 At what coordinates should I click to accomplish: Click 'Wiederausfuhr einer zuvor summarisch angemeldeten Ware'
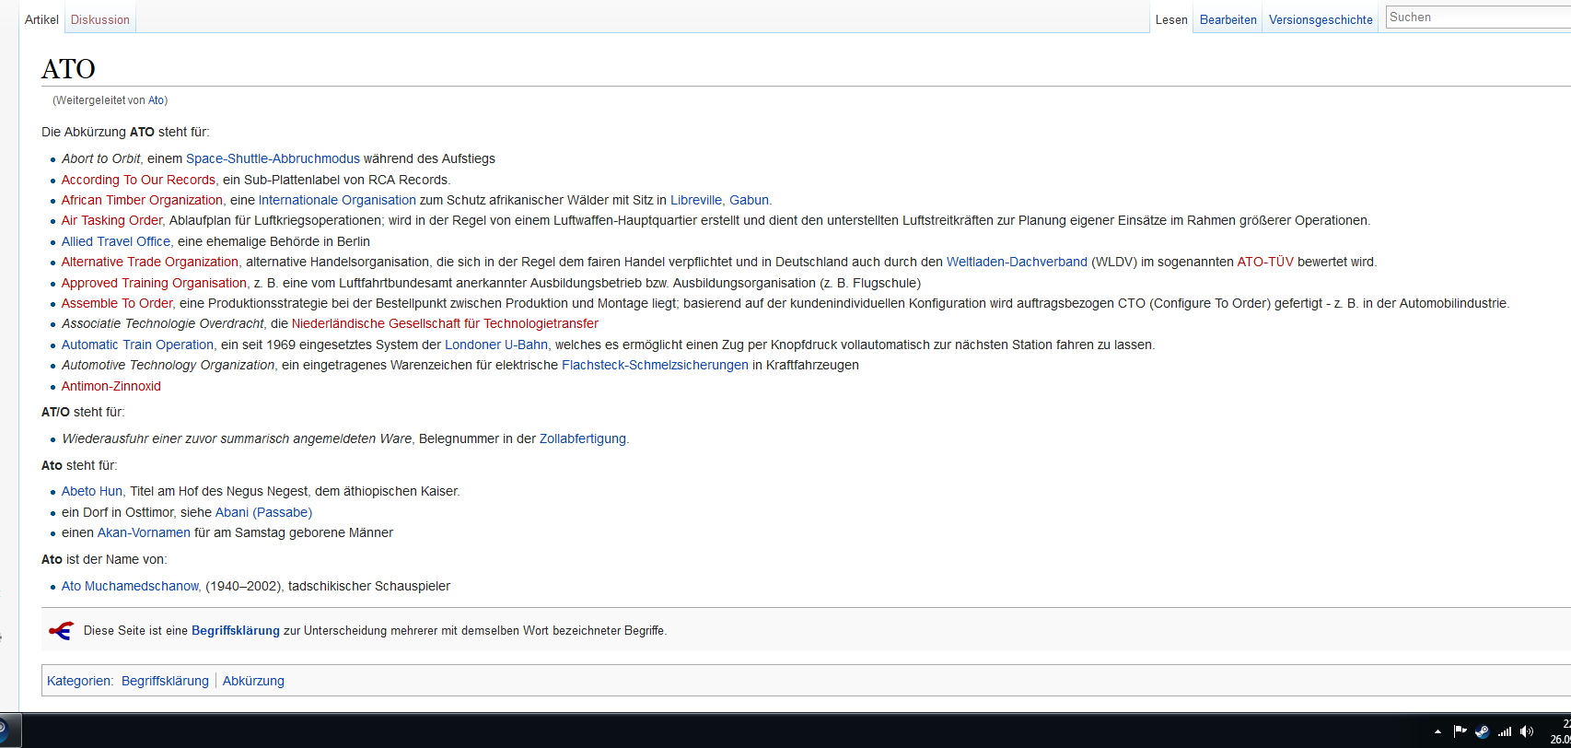237,438
